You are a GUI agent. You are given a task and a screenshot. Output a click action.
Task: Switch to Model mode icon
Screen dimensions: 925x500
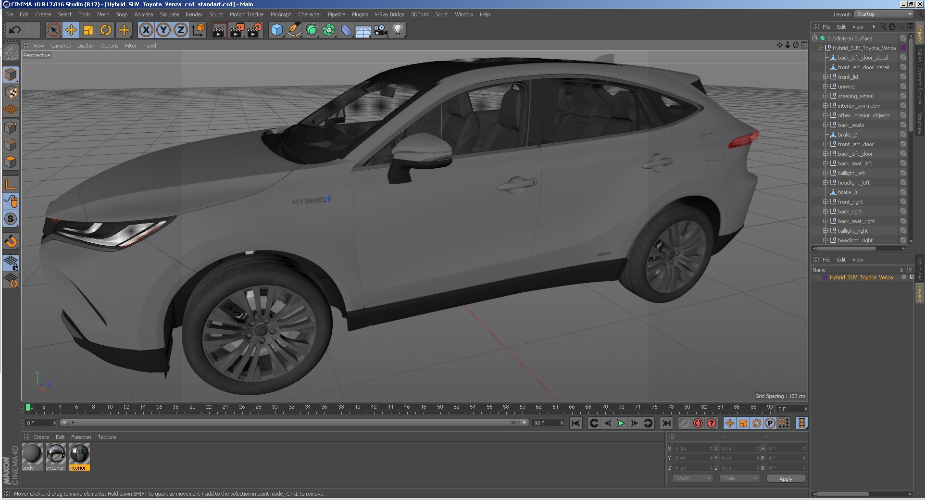pos(11,75)
